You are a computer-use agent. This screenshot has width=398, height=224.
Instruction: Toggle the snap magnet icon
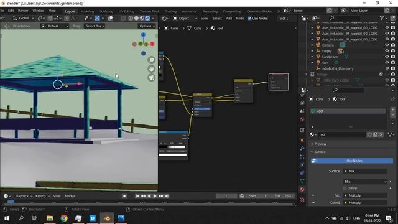pyautogui.click(x=50, y=18)
